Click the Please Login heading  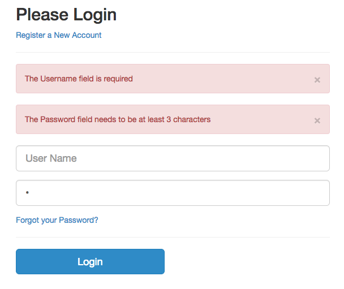66,15
